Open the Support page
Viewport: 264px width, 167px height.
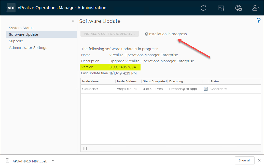tap(16, 41)
